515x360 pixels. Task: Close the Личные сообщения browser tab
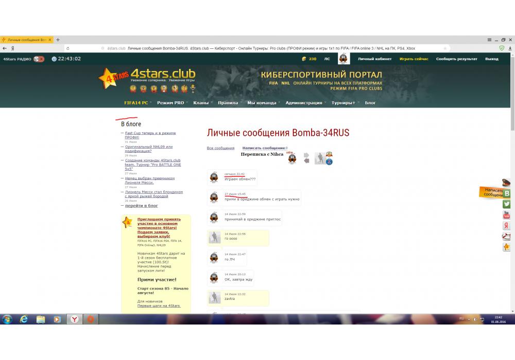[50, 40]
